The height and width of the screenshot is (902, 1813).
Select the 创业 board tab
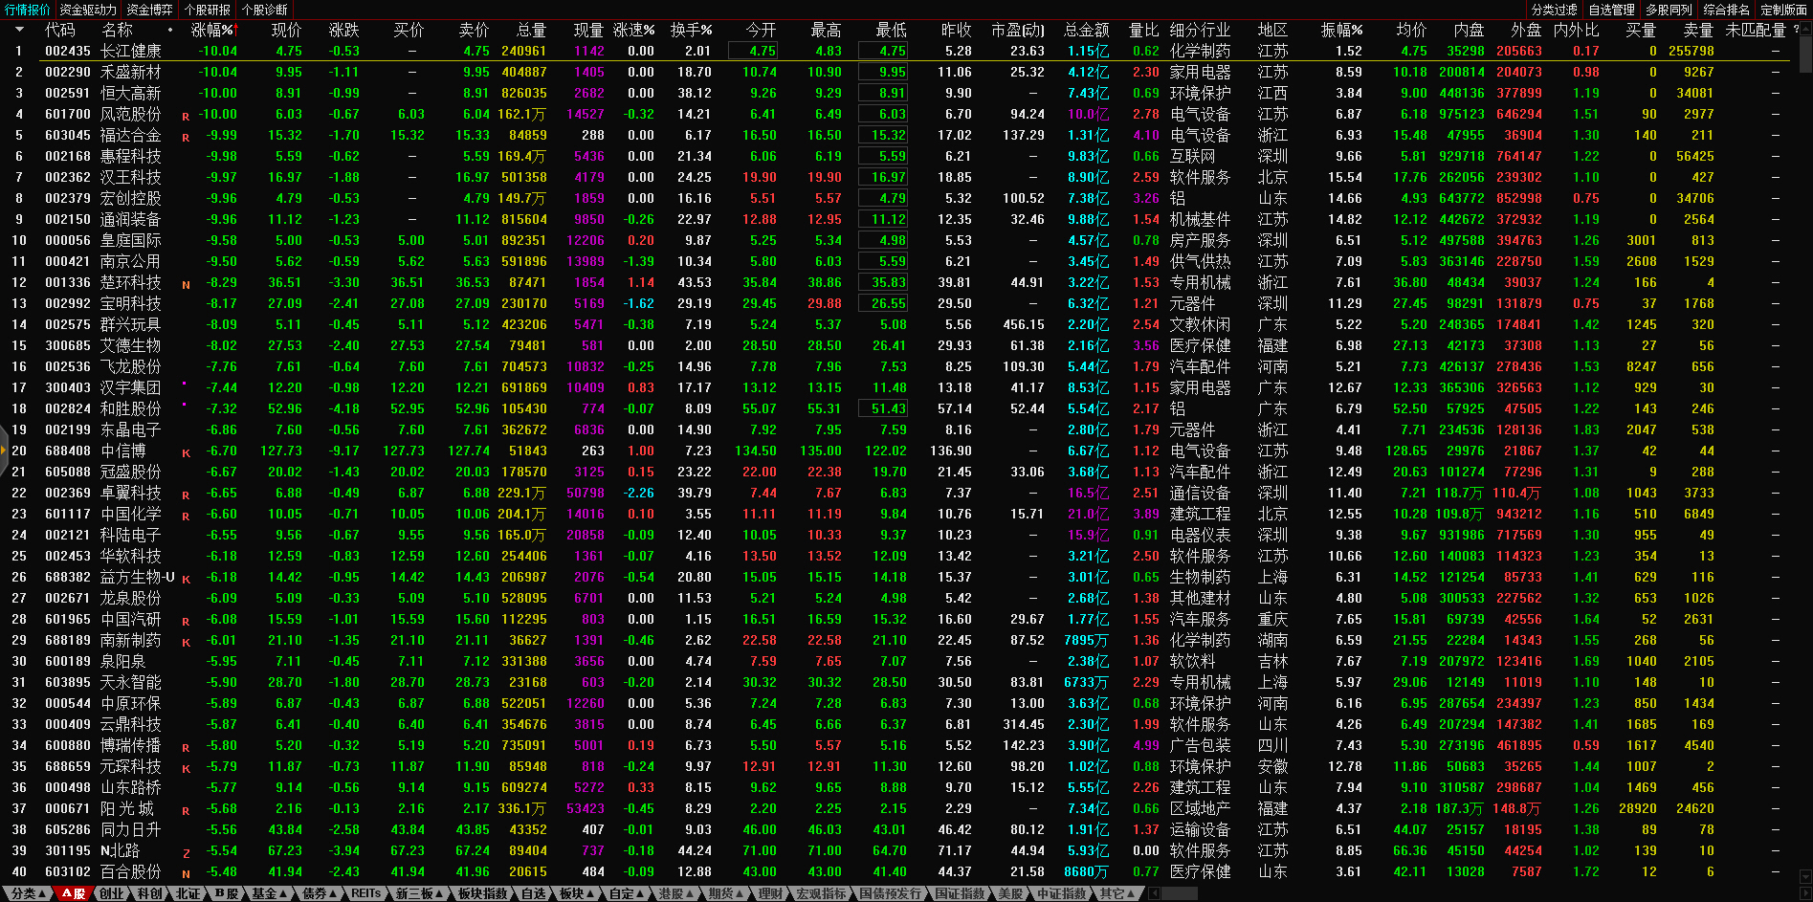(111, 893)
